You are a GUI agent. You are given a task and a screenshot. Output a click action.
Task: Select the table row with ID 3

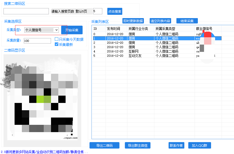[157, 47]
